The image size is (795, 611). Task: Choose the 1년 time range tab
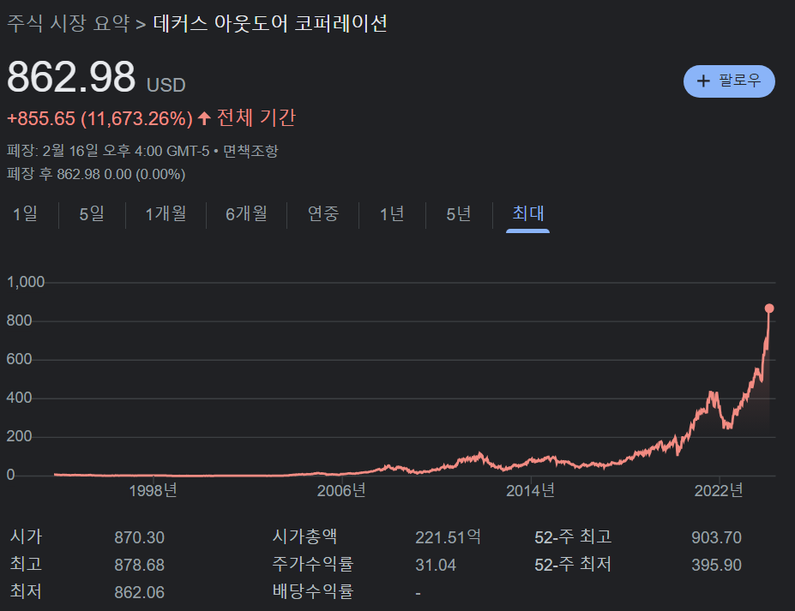pos(392,213)
